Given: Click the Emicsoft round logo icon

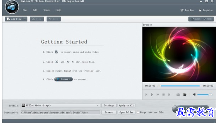Looking at the screenshot, I should [12, 7].
